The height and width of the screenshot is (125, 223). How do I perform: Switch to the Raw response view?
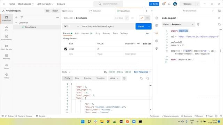77,78
